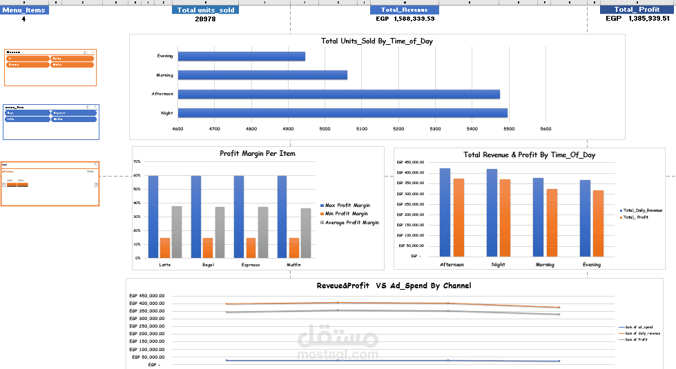Filter by Summer in the Season slicer
The image size is (676, 369).
[28, 65]
